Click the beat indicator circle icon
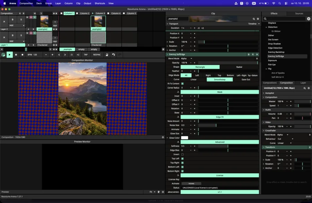 click(3, 55)
